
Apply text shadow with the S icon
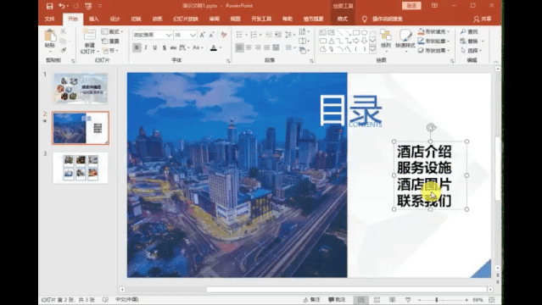[x=165, y=47]
